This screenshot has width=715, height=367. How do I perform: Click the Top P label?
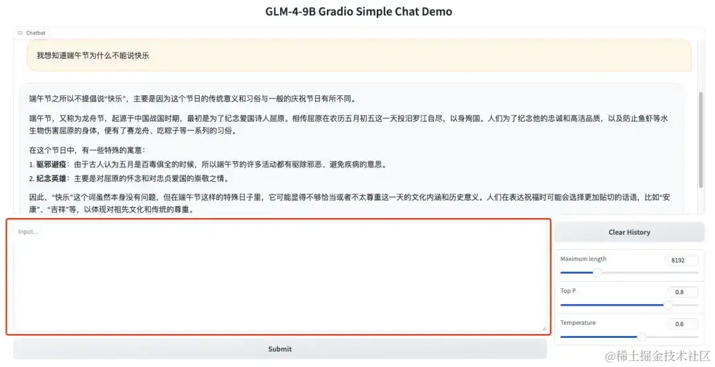[x=568, y=290]
